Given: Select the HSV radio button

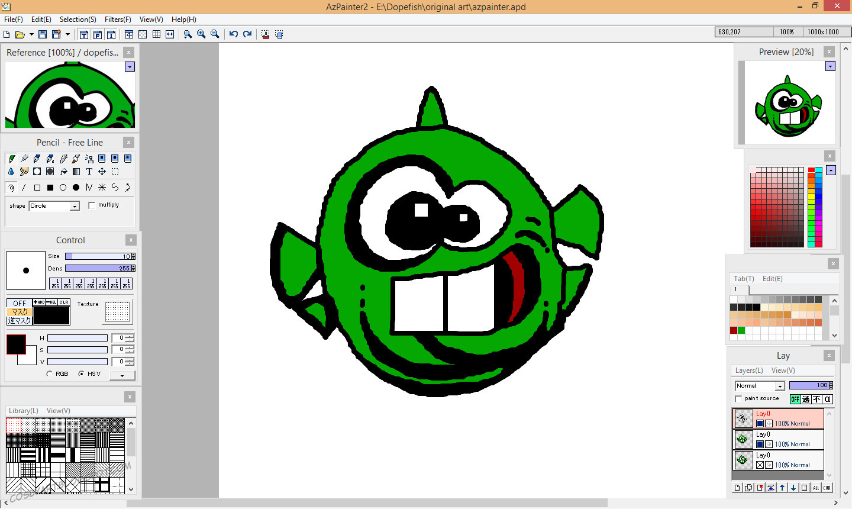Looking at the screenshot, I should click(x=81, y=374).
